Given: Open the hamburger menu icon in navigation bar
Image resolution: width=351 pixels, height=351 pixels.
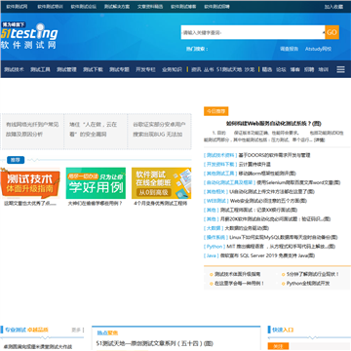Looking at the screenshot, I should [x=340, y=69].
